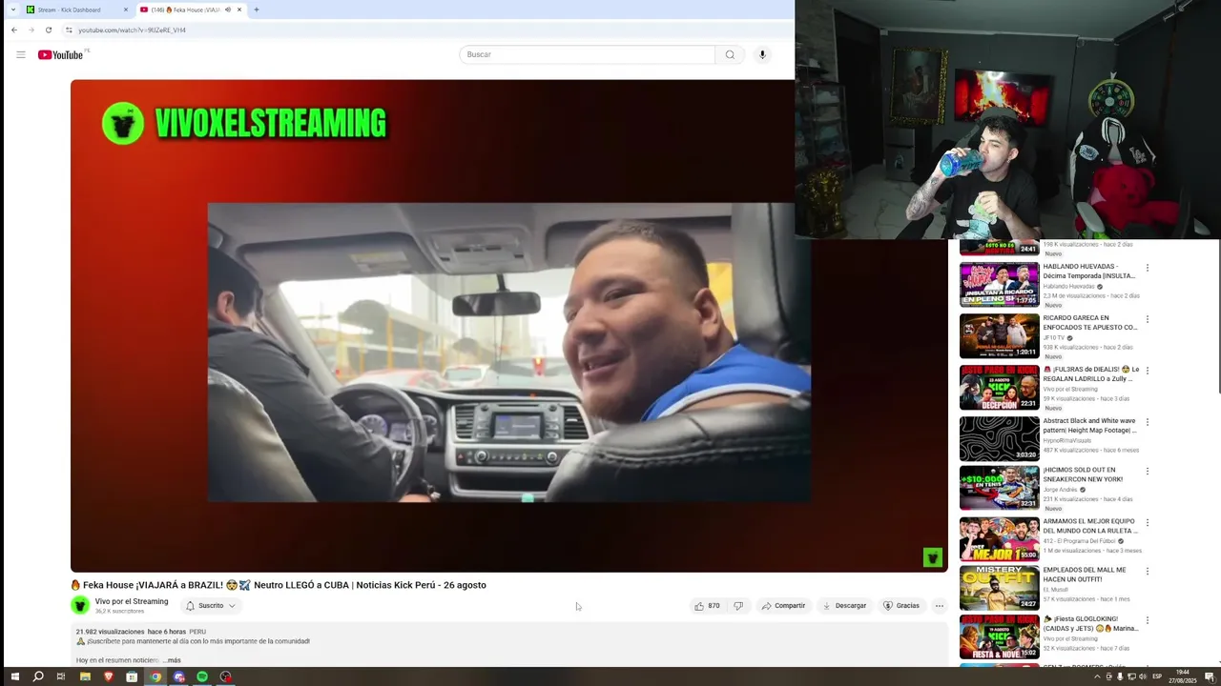Click the Jorge Andrés channel name
1221x686 pixels.
pyautogui.click(x=1059, y=490)
